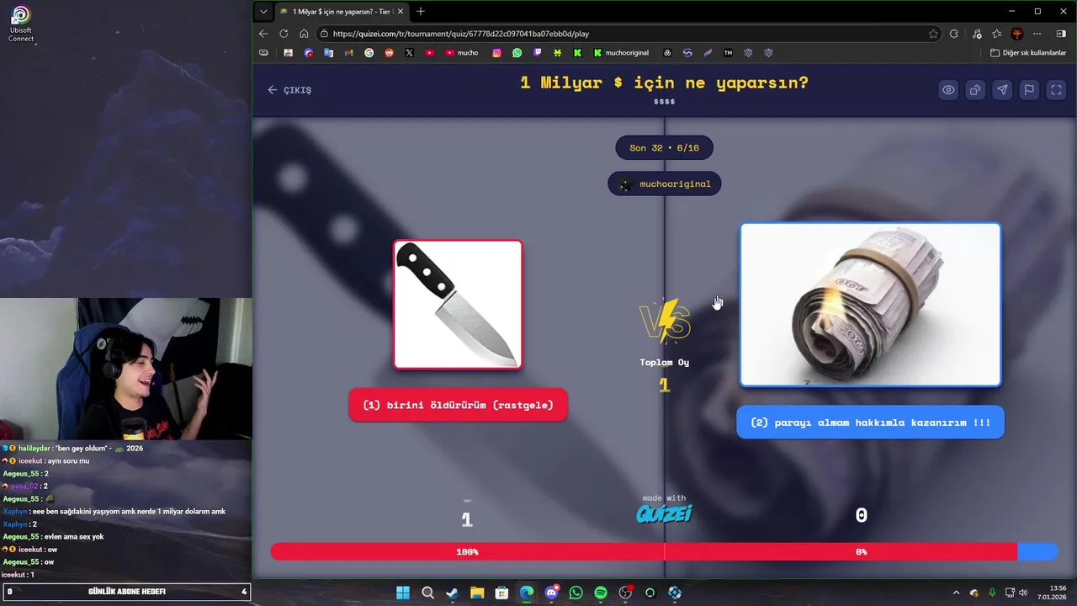Open the Instagram bookmark
Image resolution: width=1077 pixels, height=606 pixels.
point(496,52)
